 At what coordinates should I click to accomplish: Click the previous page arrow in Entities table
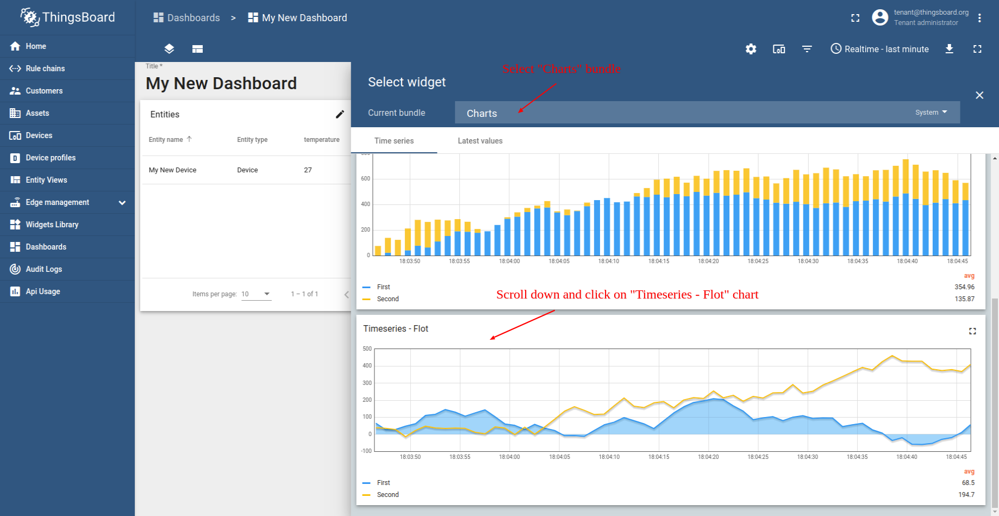coord(346,294)
